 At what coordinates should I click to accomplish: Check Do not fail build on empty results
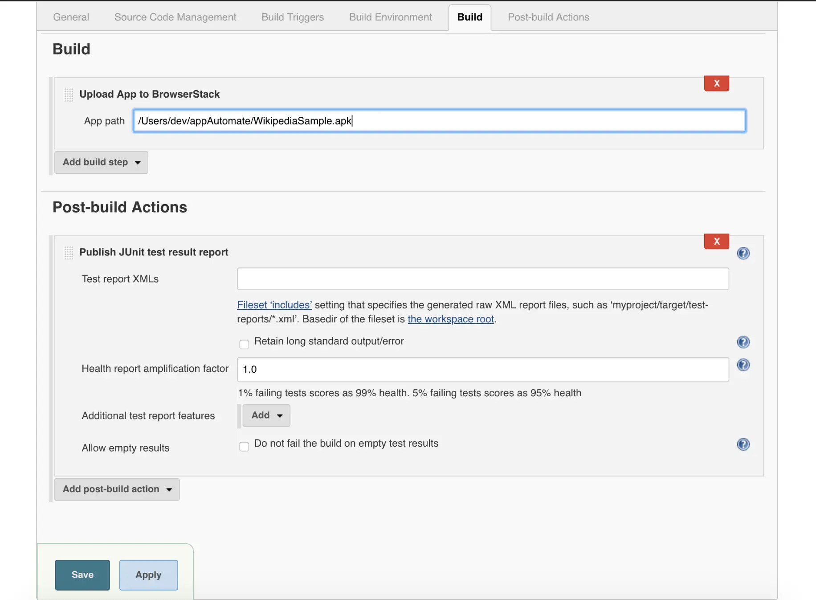click(x=244, y=446)
